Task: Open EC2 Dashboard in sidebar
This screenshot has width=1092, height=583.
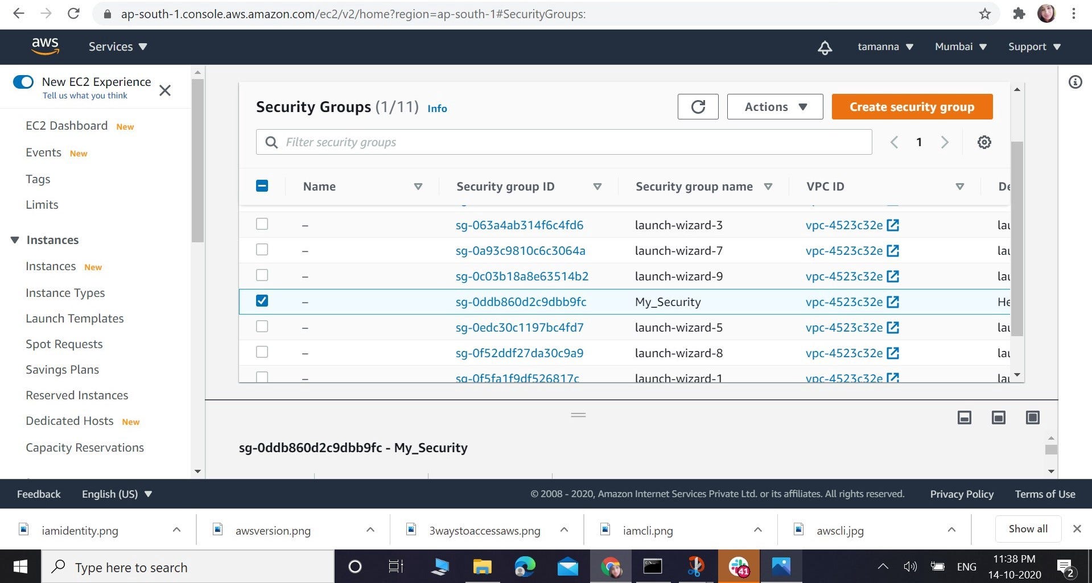Action: coord(67,126)
